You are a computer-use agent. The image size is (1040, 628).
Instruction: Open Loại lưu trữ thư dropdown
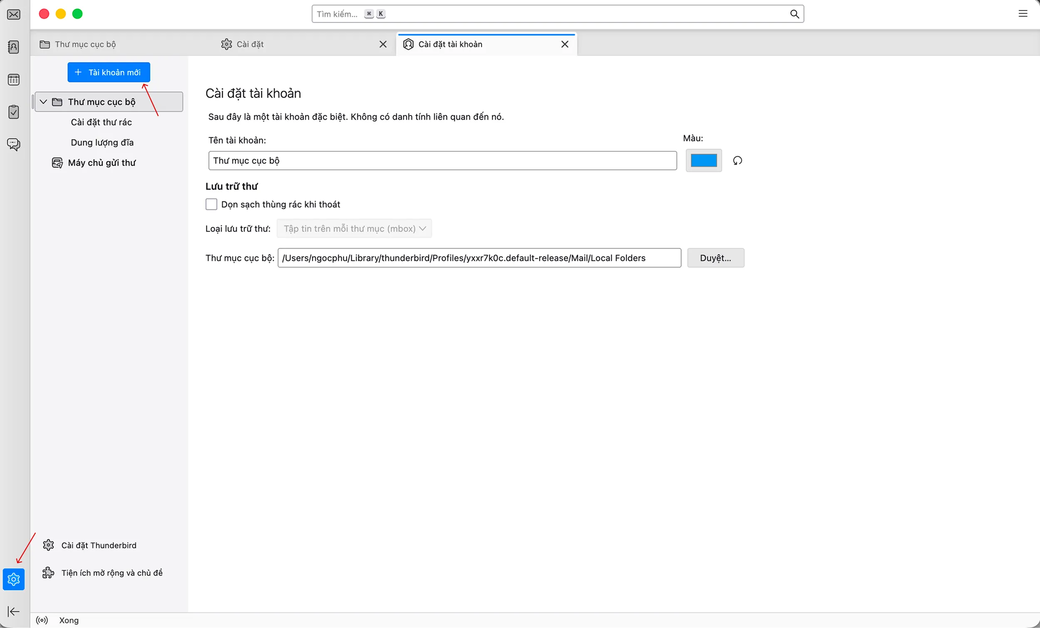click(354, 228)
